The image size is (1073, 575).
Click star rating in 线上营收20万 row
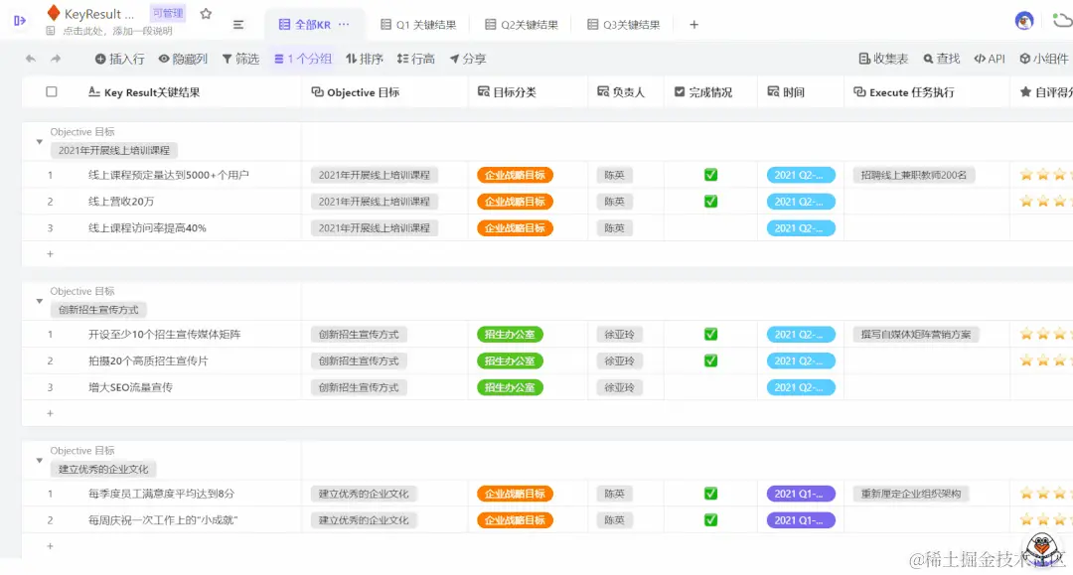tap(1045, 202)
